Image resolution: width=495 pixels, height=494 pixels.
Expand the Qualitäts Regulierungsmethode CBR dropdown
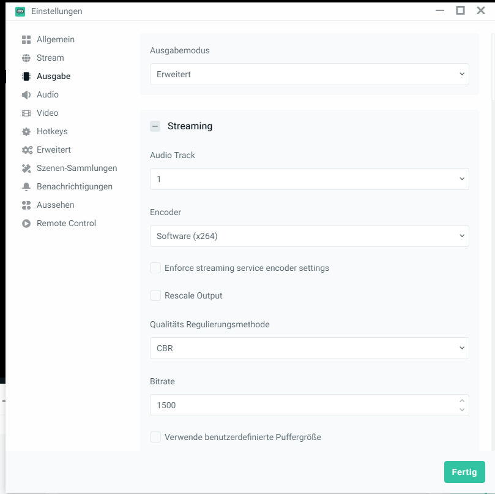309,348
